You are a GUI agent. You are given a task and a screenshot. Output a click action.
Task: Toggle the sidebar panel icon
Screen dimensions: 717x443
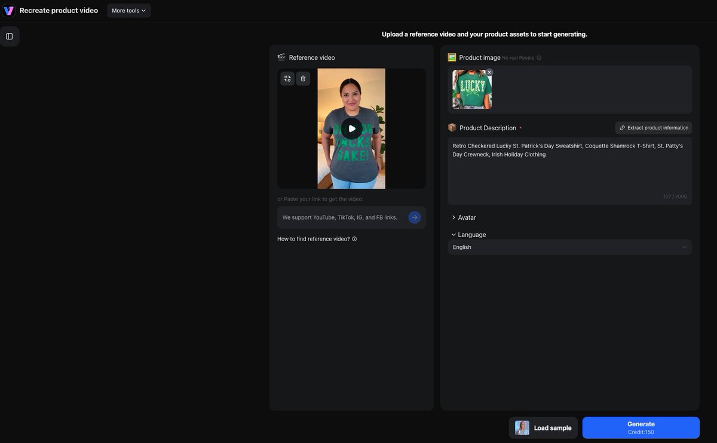[10, 36]
